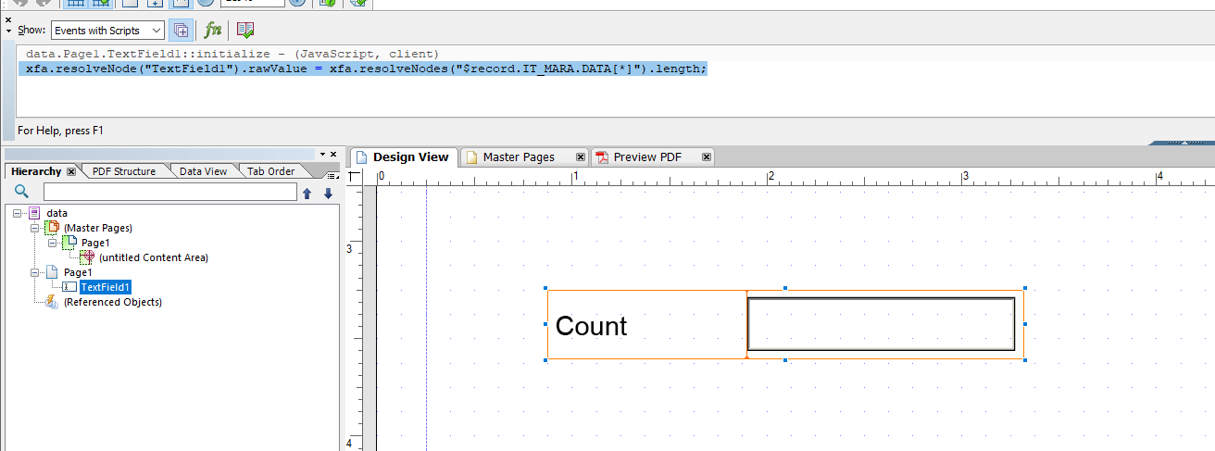
Task: Click the Functions (fn) icon in script editor
Action: click(x=213, y=30)
